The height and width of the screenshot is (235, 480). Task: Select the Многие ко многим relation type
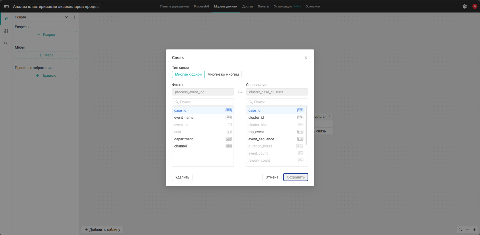[223, 74]
